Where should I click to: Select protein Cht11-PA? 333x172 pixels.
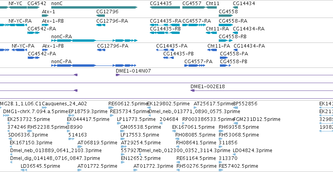click(212, 50)
